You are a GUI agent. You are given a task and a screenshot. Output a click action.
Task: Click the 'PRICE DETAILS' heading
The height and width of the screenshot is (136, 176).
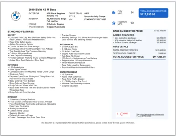(x=121, y=47)
